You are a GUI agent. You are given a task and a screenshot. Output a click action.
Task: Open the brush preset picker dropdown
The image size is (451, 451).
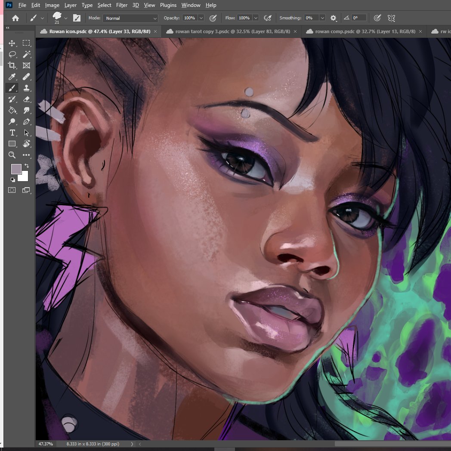point(66,18)
